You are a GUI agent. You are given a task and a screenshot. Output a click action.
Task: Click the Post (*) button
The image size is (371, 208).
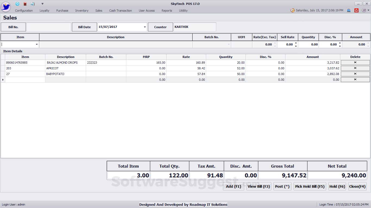point(282,186)
